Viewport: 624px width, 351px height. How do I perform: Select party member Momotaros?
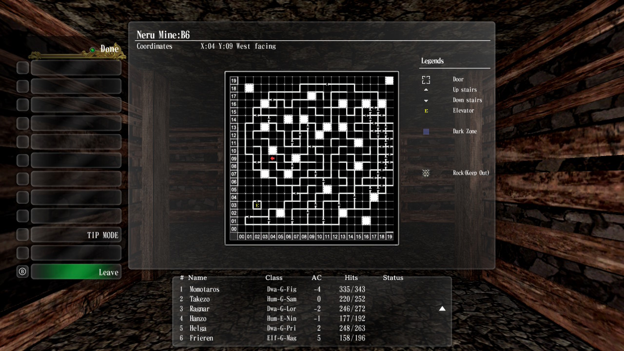[x=204, y=289]
